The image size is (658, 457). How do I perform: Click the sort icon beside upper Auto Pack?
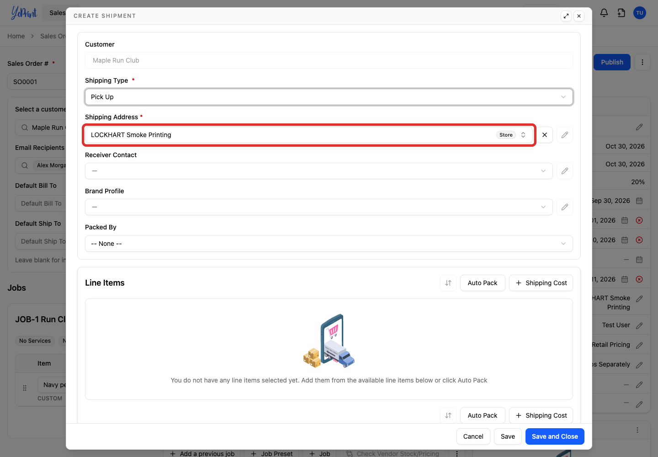coord(448,283)
